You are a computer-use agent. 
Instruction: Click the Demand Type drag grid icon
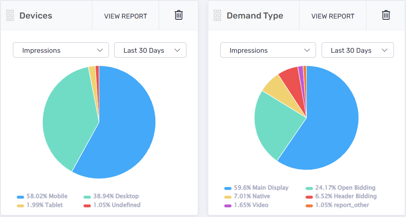click(x=218, y=16)
